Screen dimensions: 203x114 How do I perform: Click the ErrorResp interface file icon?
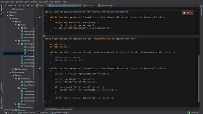click(25, 50)
